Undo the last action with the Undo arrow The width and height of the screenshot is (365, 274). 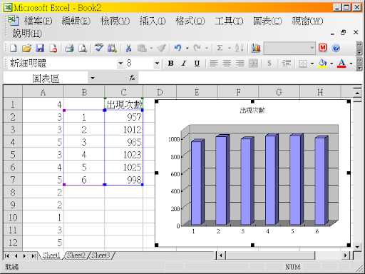click(x=178, y=49)
